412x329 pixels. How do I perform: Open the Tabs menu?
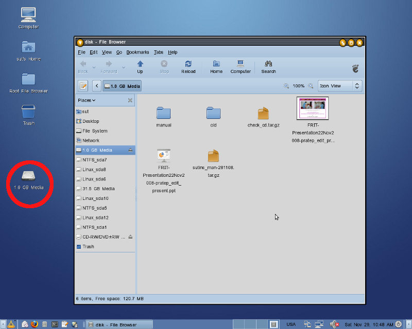[159, 52]
